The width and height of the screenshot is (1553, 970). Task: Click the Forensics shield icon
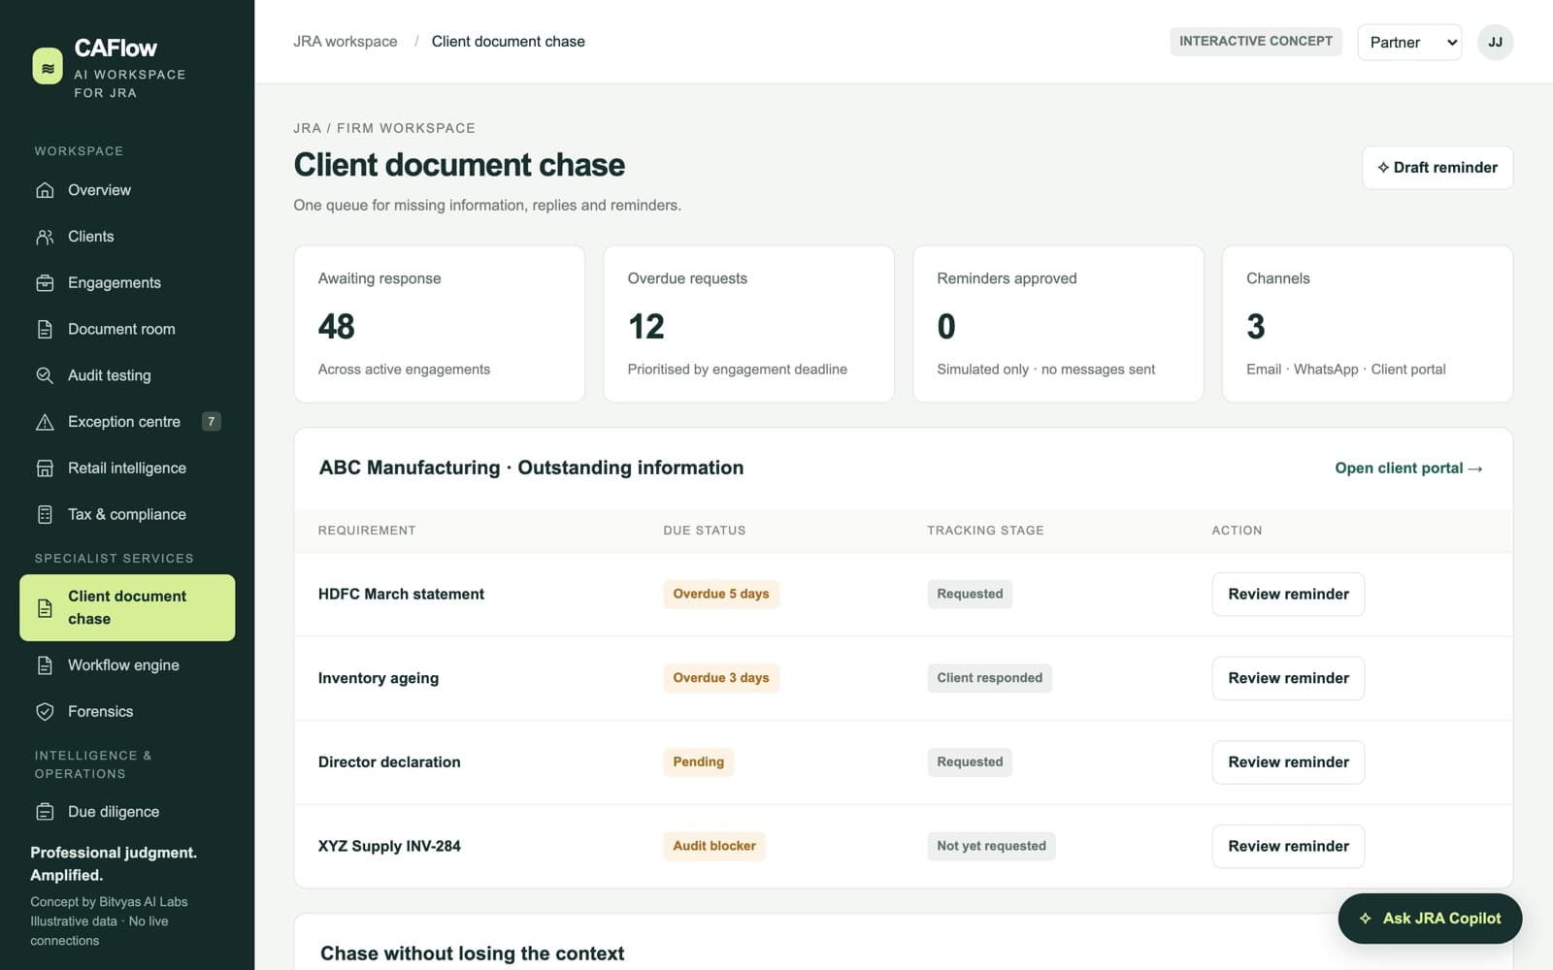point(45,712)
